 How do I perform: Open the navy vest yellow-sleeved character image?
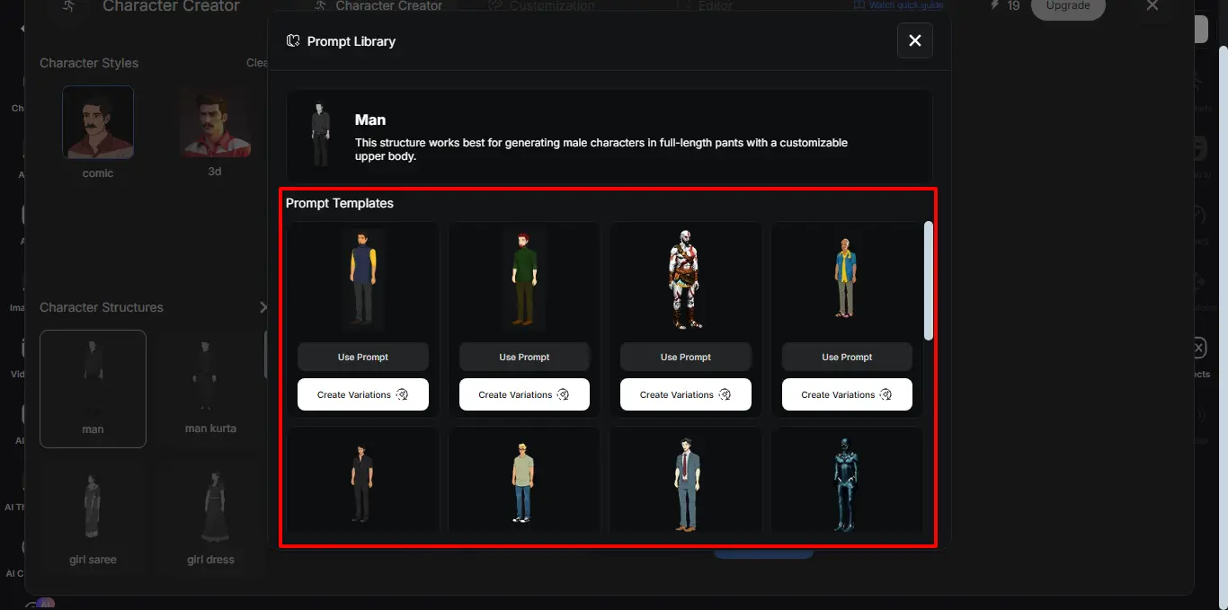363,279
